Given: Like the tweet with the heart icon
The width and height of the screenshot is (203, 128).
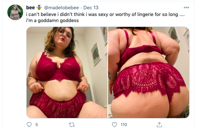Looking at the screenshot, I should pos(114,125).
